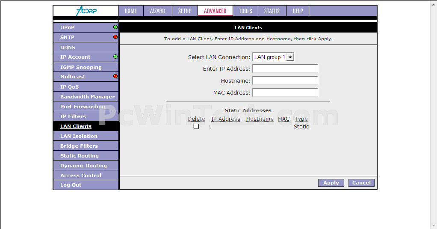Focus the Enter IP Address field
Image resolution: width=437 pixels, height=229 pixels.
click(x=285, y=68)
